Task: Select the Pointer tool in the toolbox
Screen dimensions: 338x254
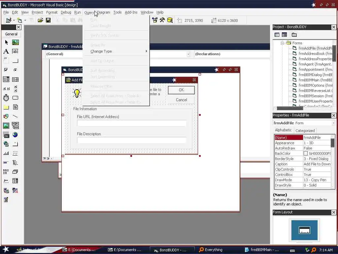Action: point(6,42)
